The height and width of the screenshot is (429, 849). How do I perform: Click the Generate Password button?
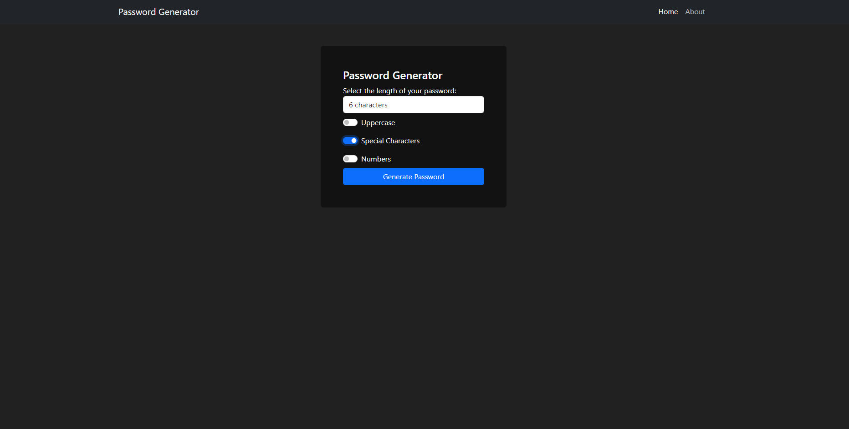tap(414, 177)
